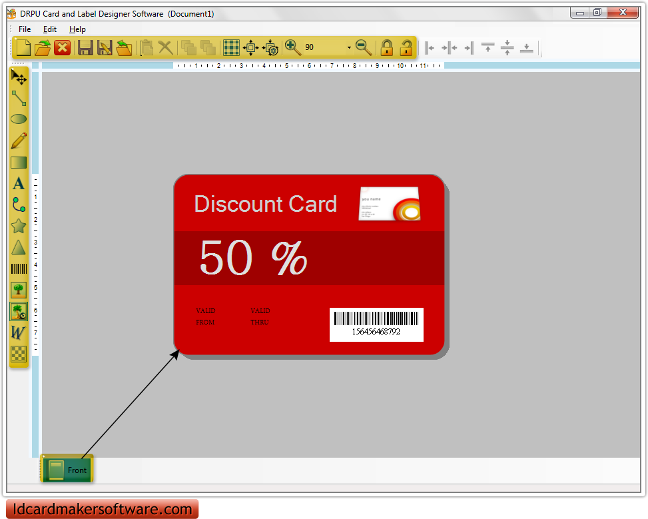Viewport: 648px width, 519px height.
Task: Click the tree picture insert tool
Action: [x=19, y=290]
